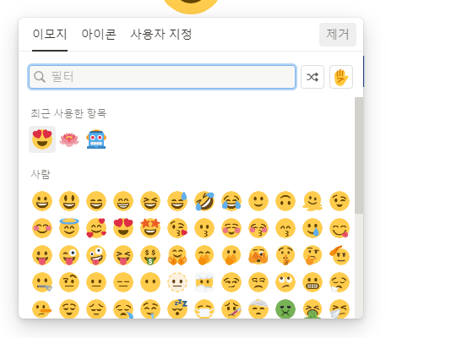Screen dimensions: 473x338
Task: Select heart-eyes emoji in 사람 section
Action: coord(123,228)
